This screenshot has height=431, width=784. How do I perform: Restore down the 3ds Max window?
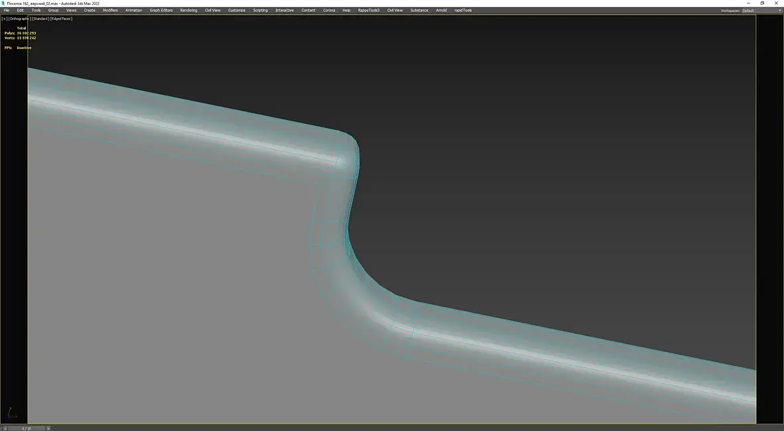(762, 3)
